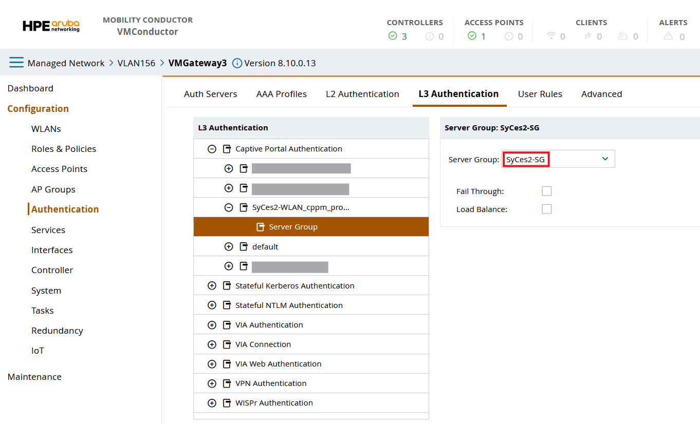Enable the Fail Through checkbox
The image size is (700, 424).
tap(546, 191)
